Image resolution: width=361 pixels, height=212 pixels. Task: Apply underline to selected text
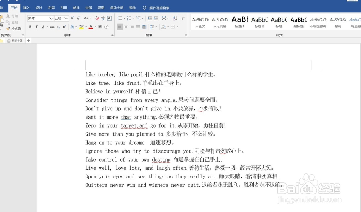point(42,26)
